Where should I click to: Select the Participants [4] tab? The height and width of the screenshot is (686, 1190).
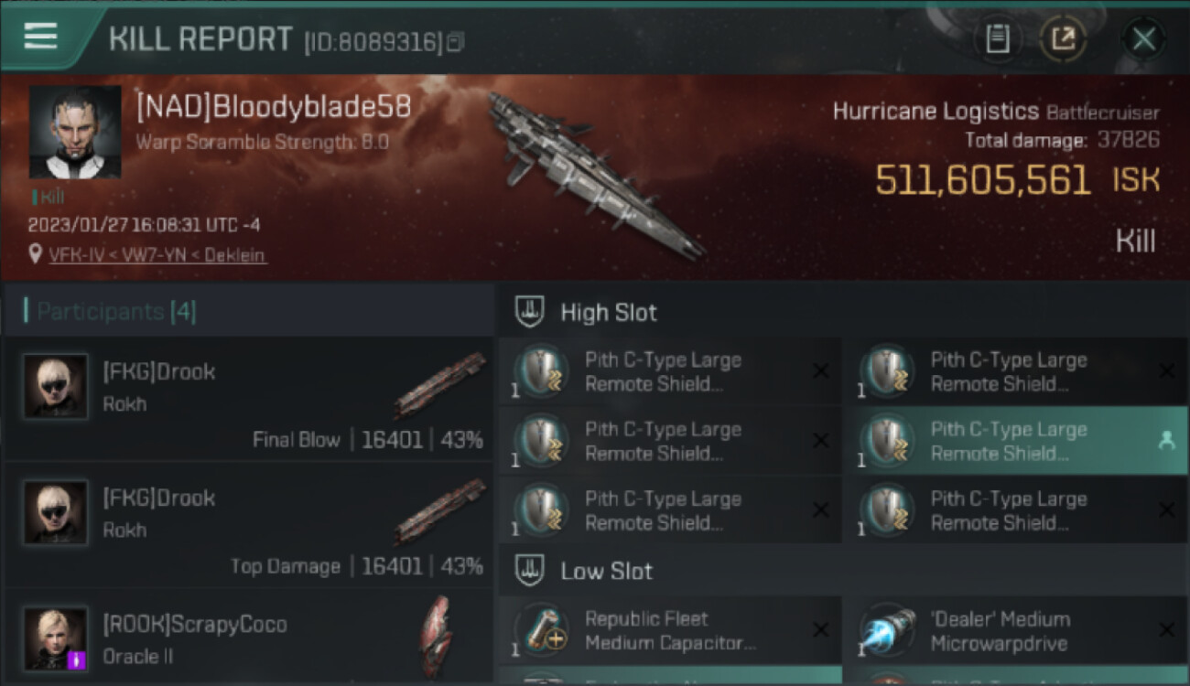[x=115, y=311]
